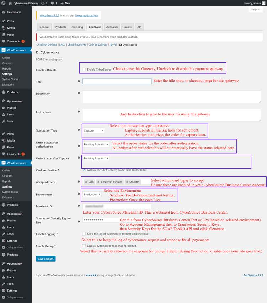The width and height of the screenshot is (267, 303).
Task: Click the help tip icon for Description
Action: (x=79, y=93)
